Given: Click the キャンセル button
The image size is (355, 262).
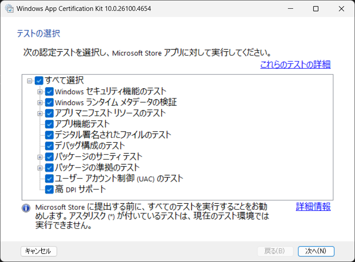Looking at the screenshot, I should tap(39, 251).
